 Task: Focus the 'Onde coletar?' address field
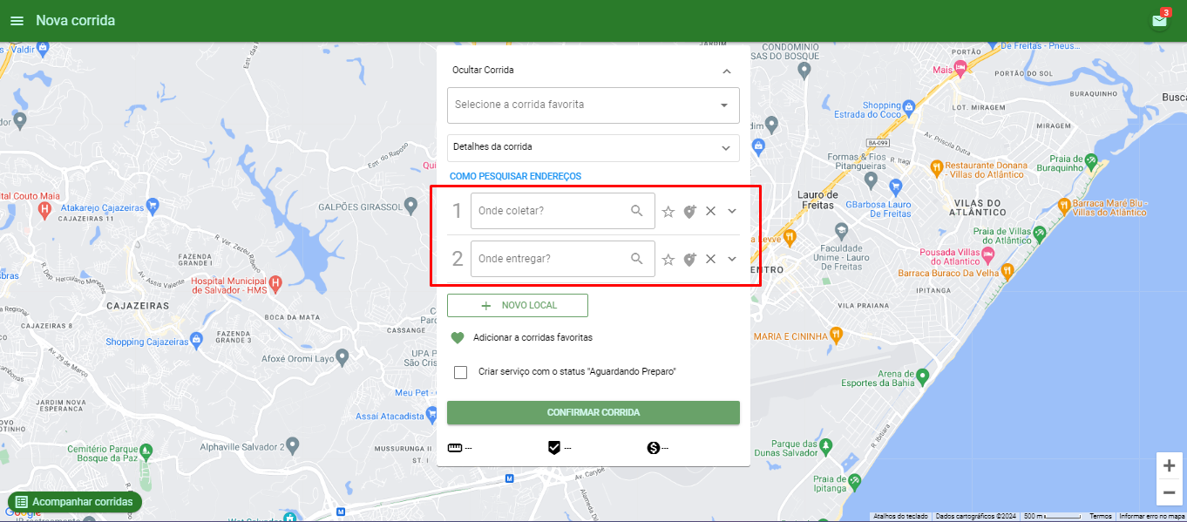(x=563, y=211)
